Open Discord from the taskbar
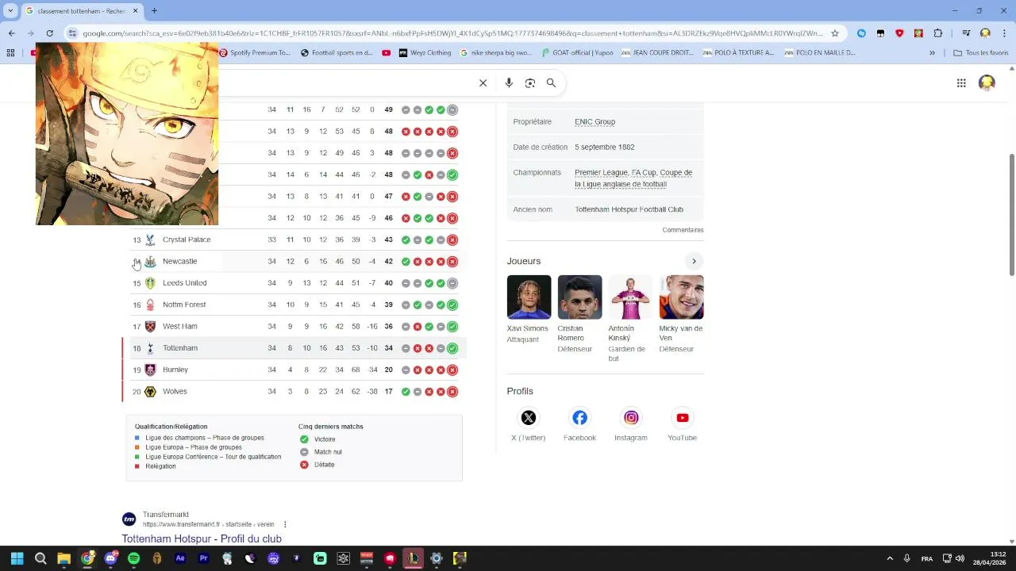Image resolution: width=1016 pixels, height=571 pixels. (110, 558)
